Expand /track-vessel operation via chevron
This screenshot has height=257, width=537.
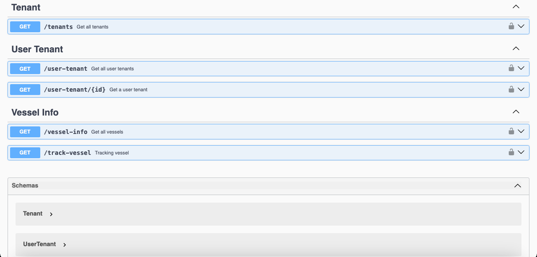pyautogui.click(x=521, y=152)
